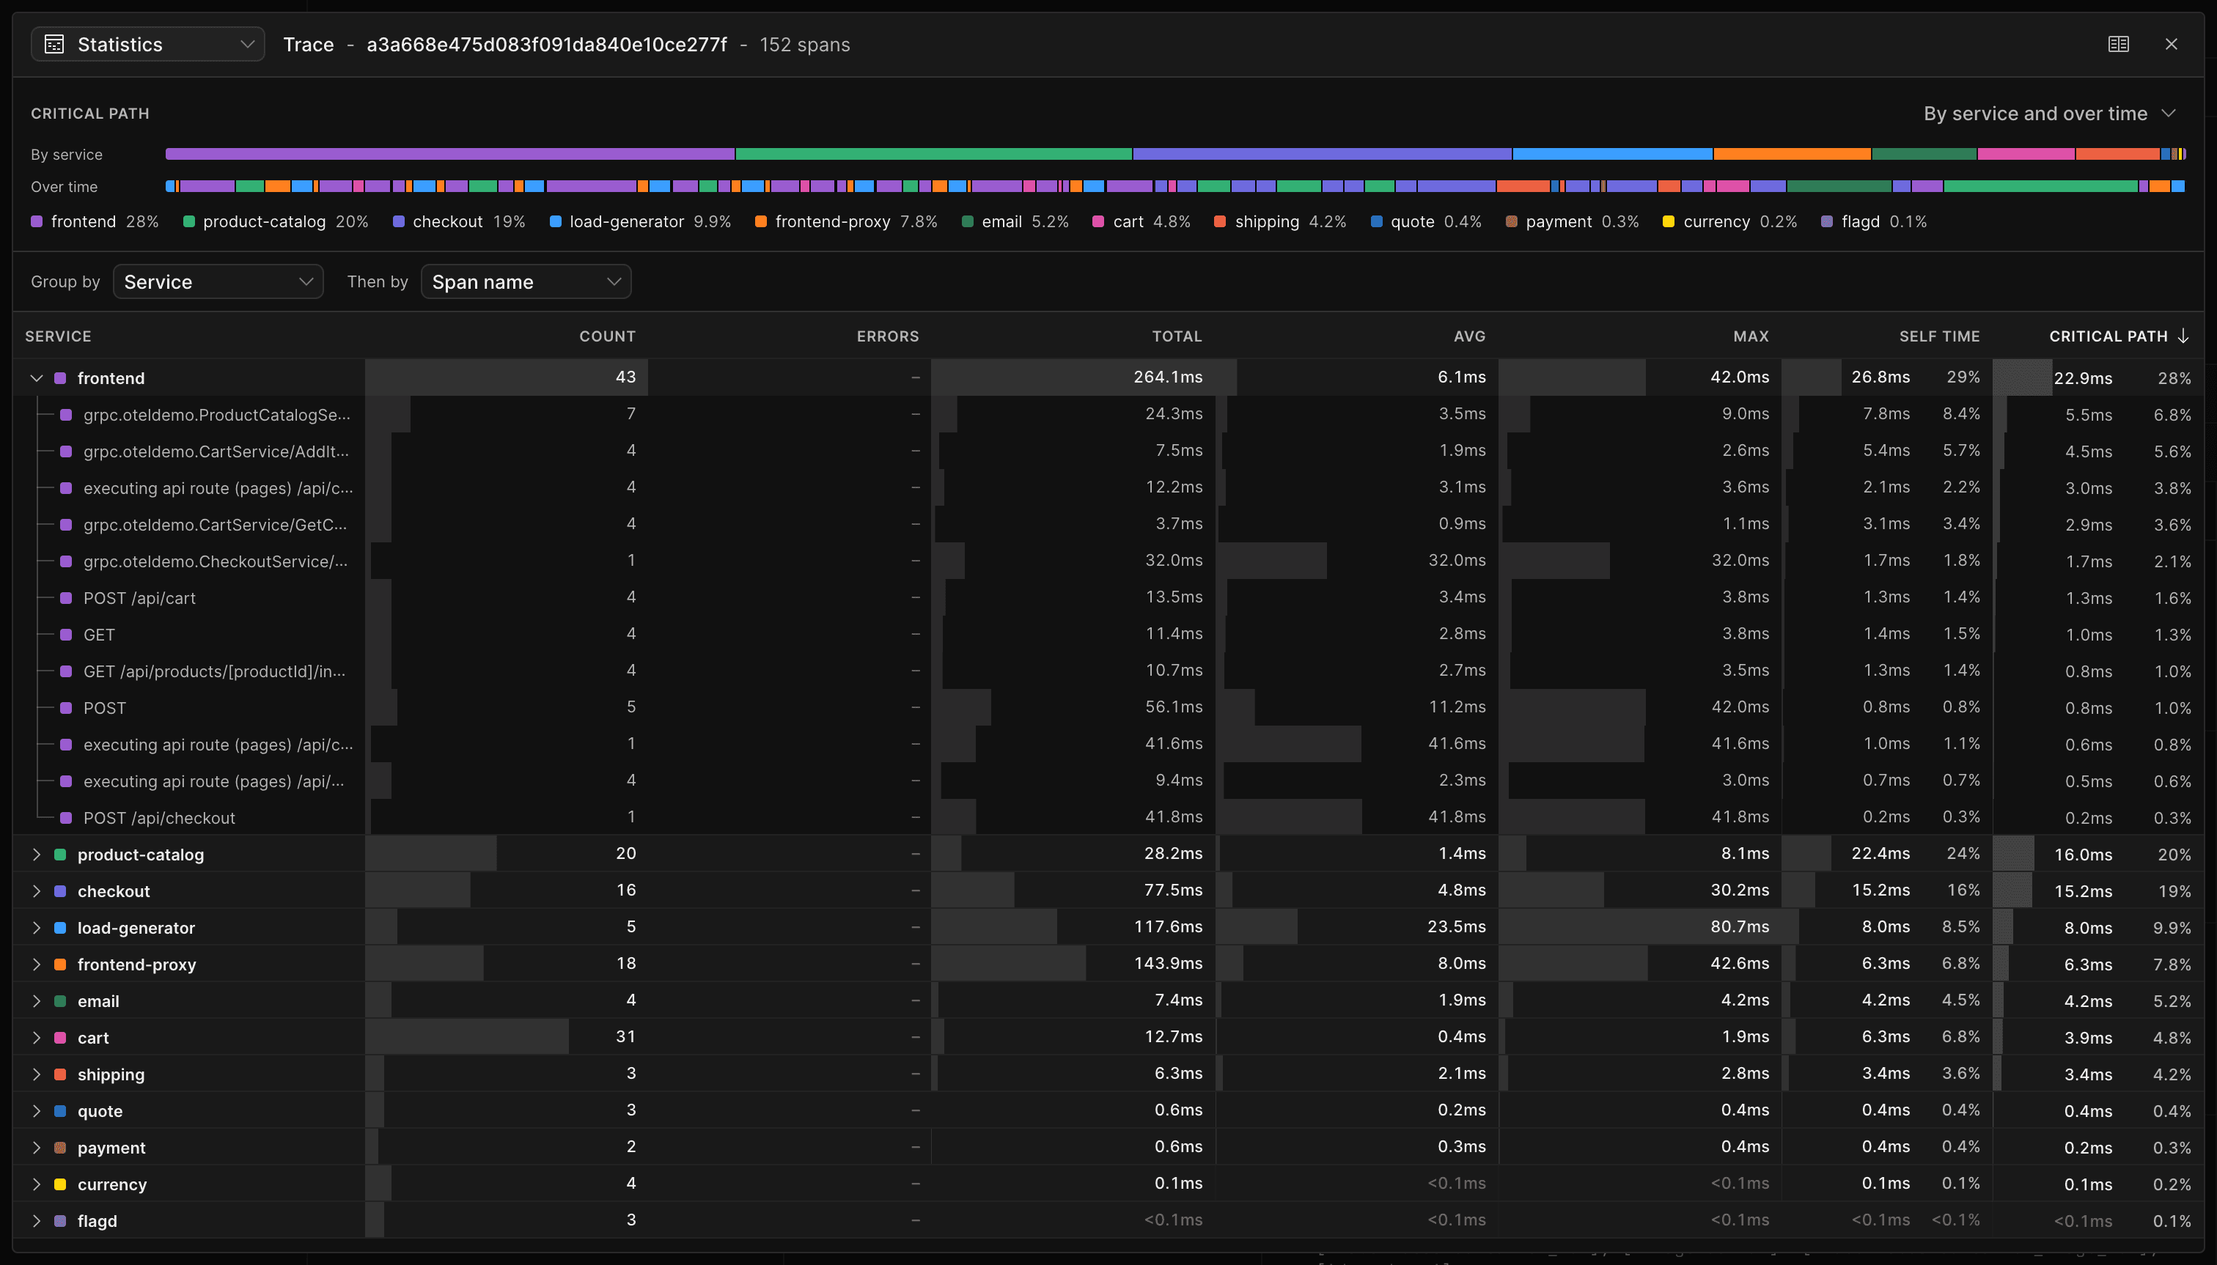Select the POST /api/cart span row
2217x1265 pixels.
(1108, 598)
